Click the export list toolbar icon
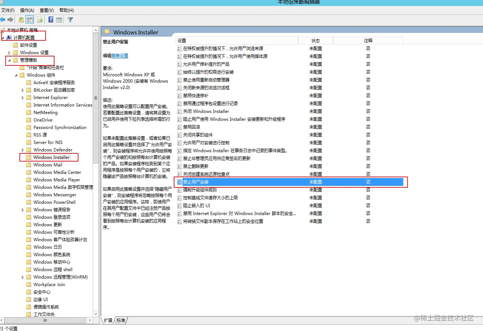The image size is (483, 331). click(x=40, y=19)
